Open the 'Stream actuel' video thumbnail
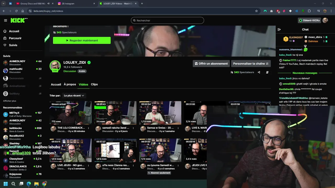Image resolution: width=335 pixels, height=188 pixels. [71, 113]
